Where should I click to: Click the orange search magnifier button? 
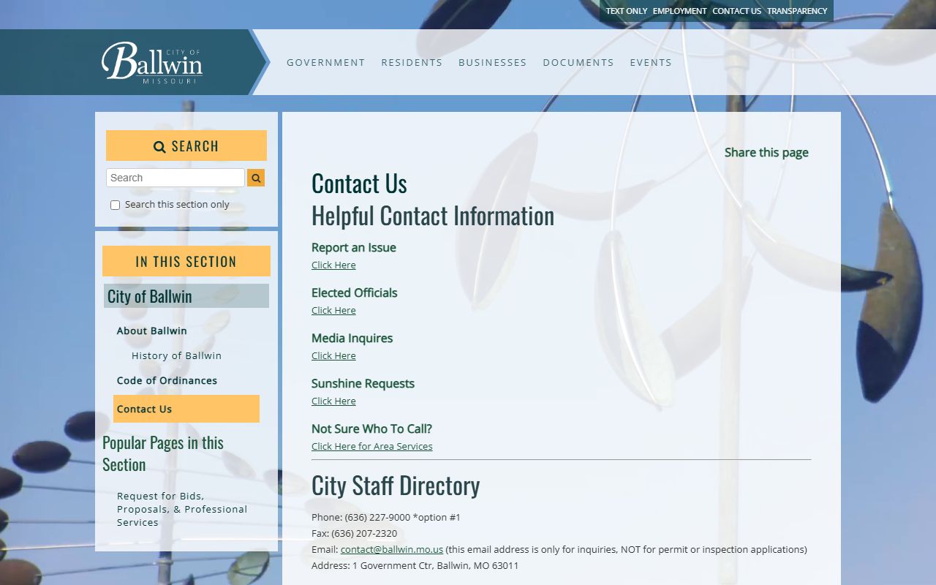(256, 178)
